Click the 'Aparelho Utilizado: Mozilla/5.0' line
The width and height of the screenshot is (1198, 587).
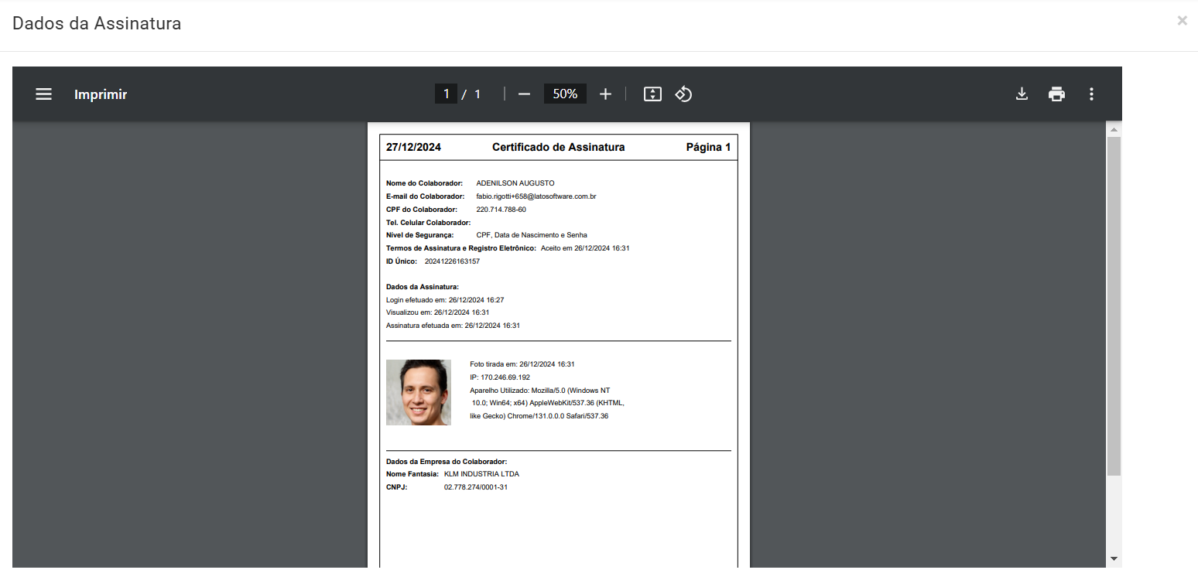[539, 391]
